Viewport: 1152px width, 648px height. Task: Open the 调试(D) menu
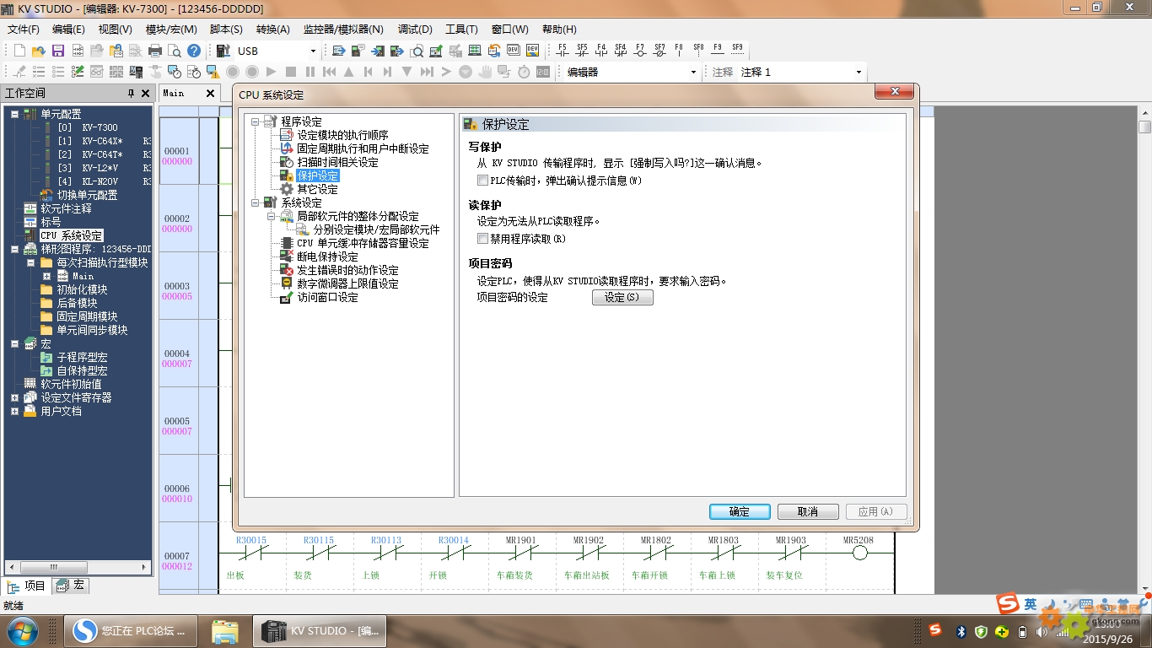tap(415, 29)
